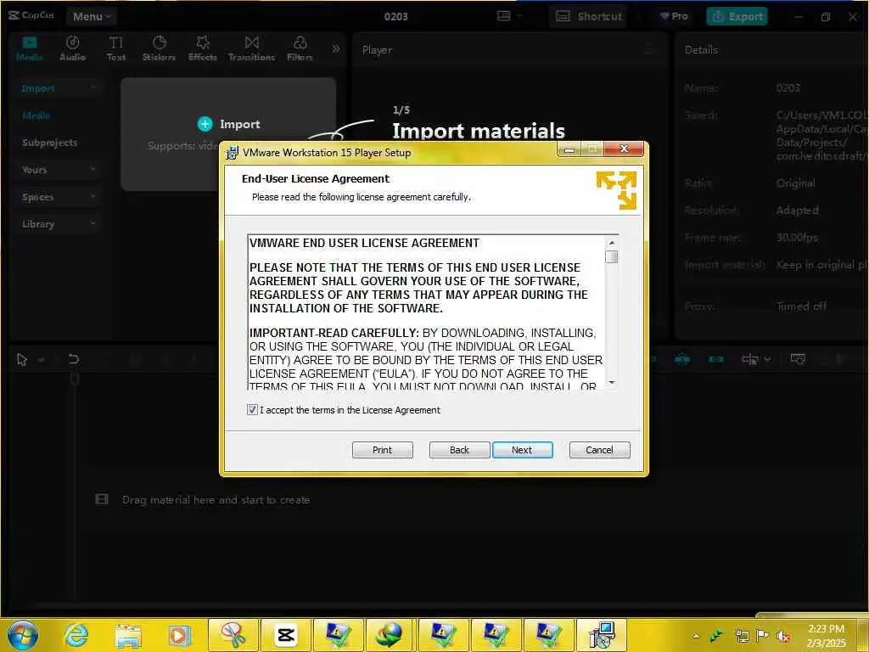869x652 pixels.
Task: Open the taskbar clock showing 2:23 PM
Action: coord(826,636)
